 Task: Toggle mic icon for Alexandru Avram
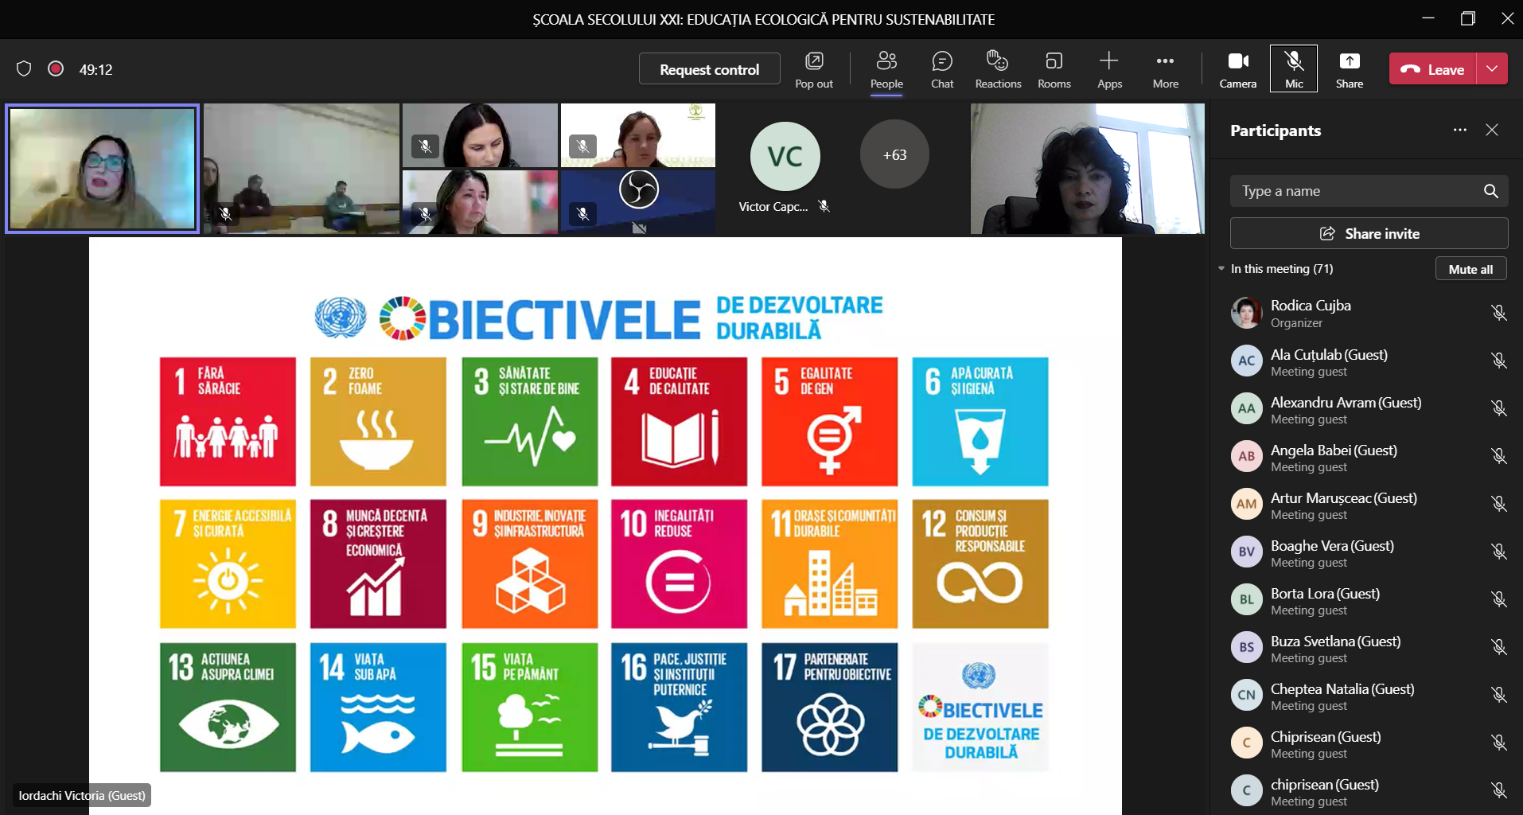click(1499, 408)
